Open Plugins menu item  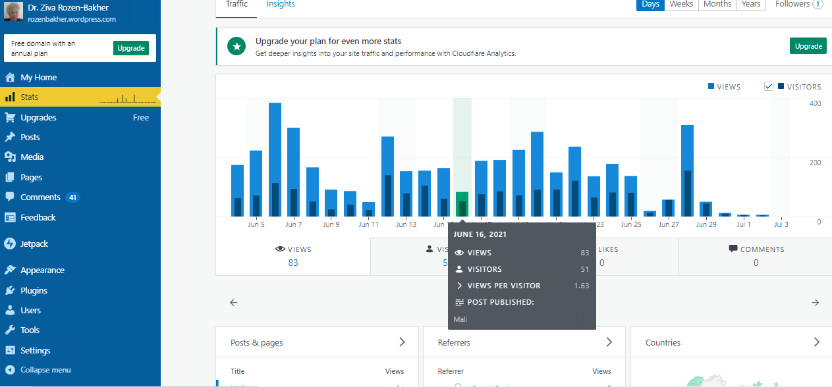click(80, 290)
